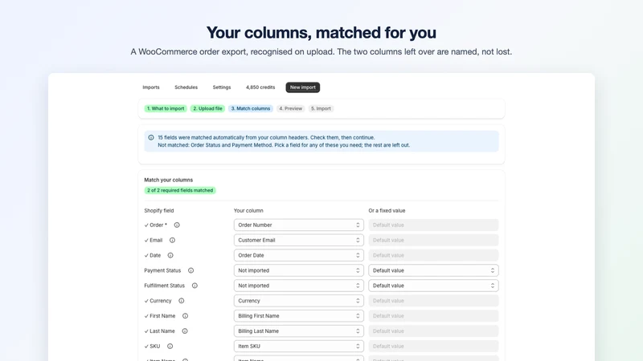Click the Order row fixed value field
This screenshot has height=361, width=643.
(433, 225)
